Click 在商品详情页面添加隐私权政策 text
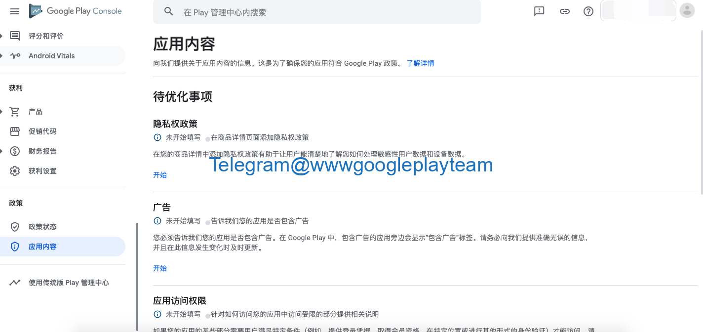Image resolution: width=705 pixels, height=332 pixels. [x=260, y=137]
